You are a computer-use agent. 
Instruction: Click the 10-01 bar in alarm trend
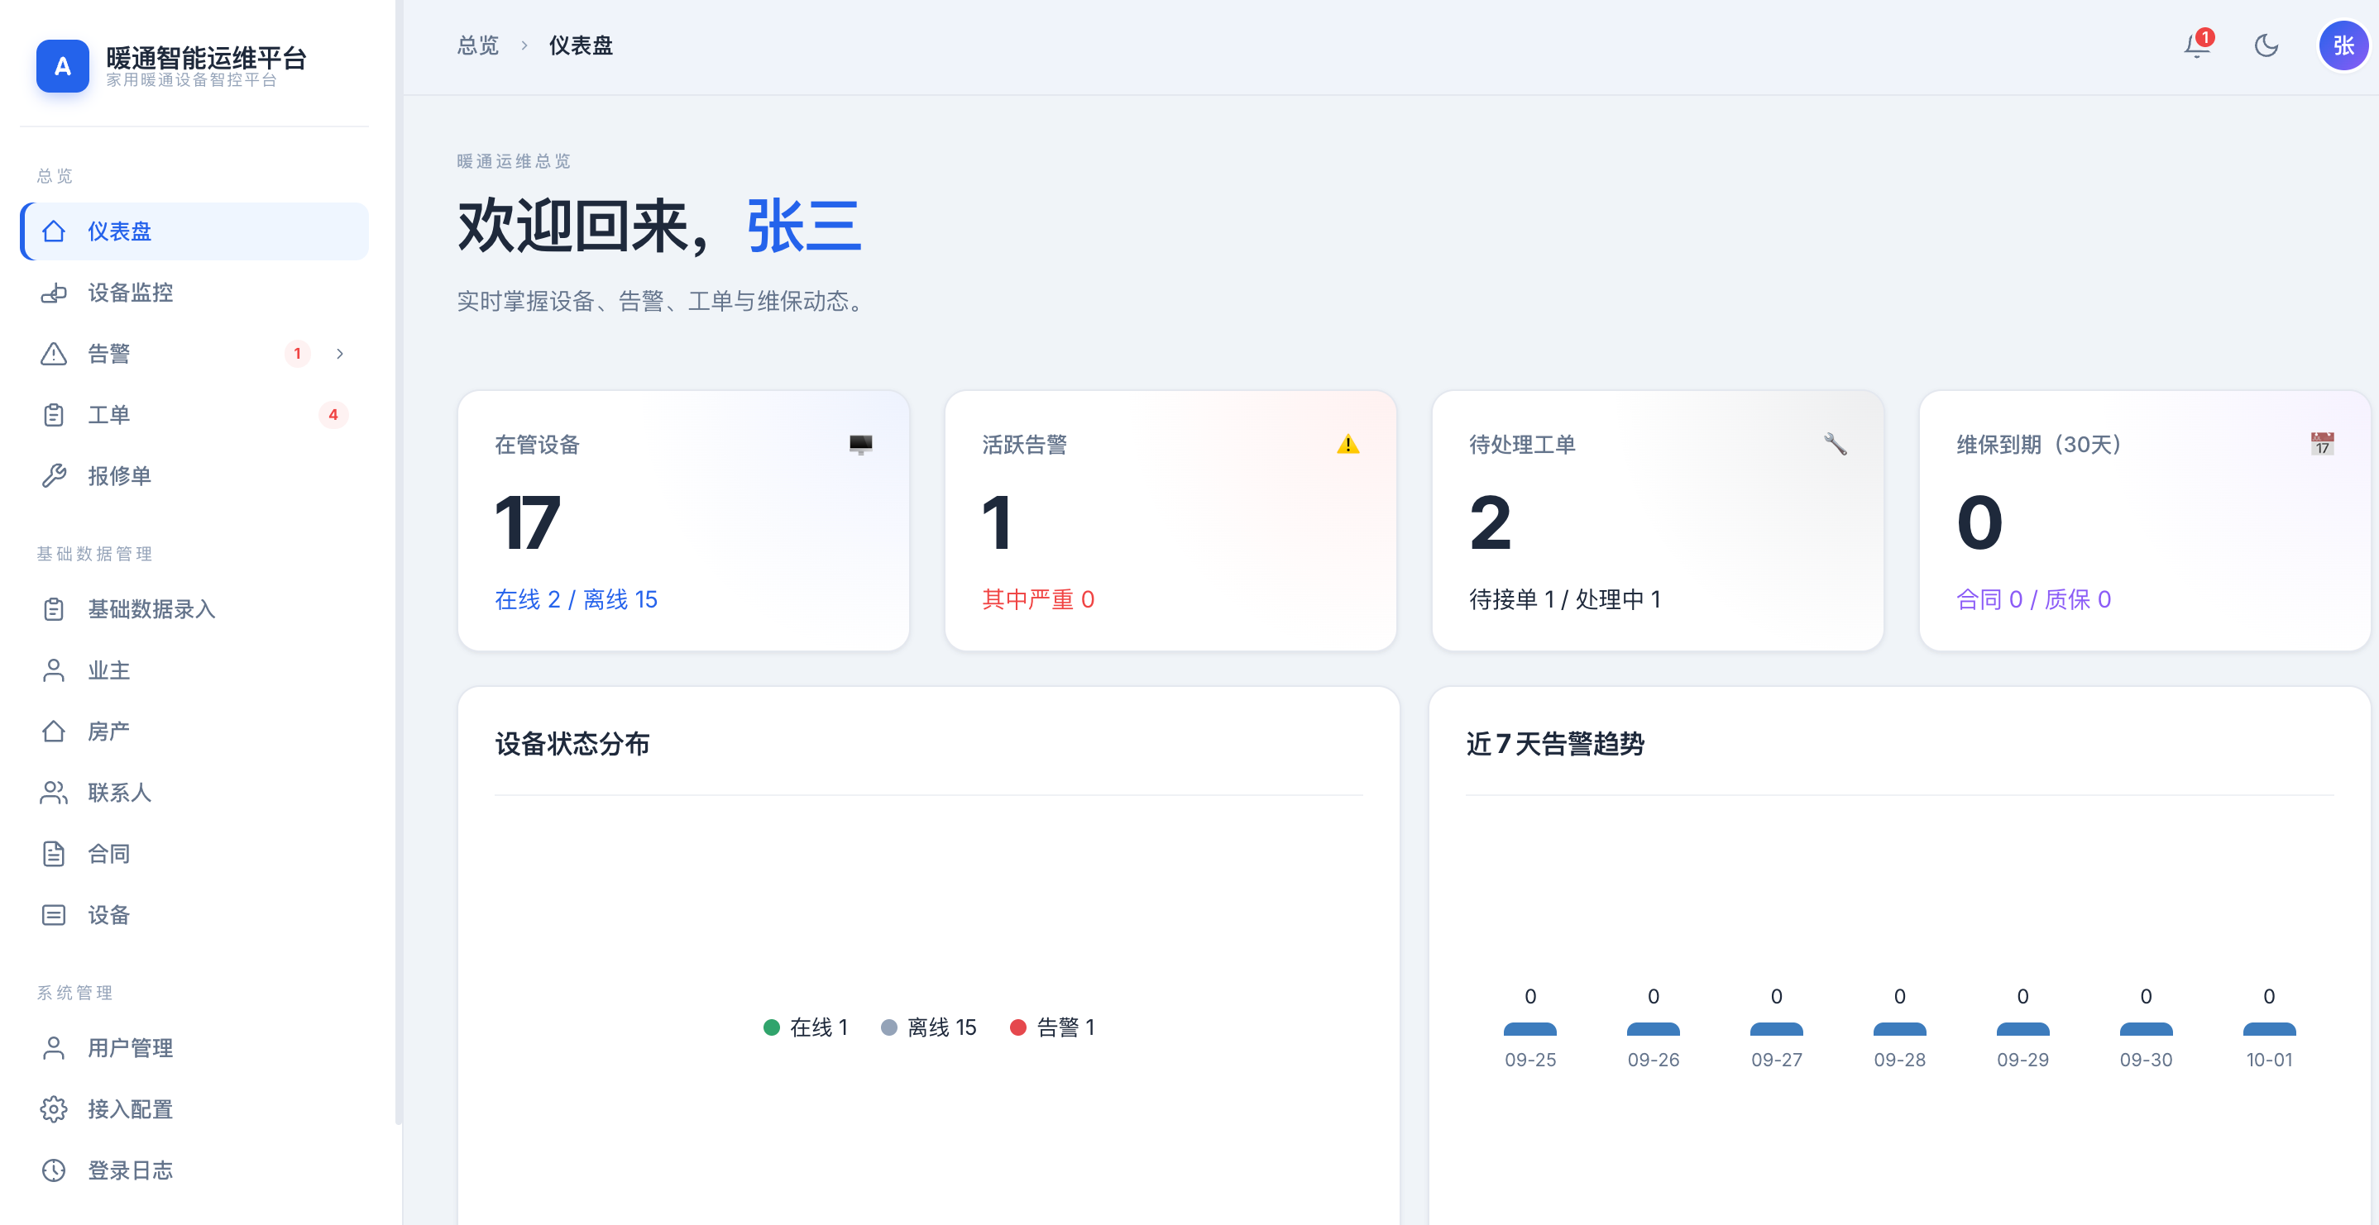(2269, 1028)
